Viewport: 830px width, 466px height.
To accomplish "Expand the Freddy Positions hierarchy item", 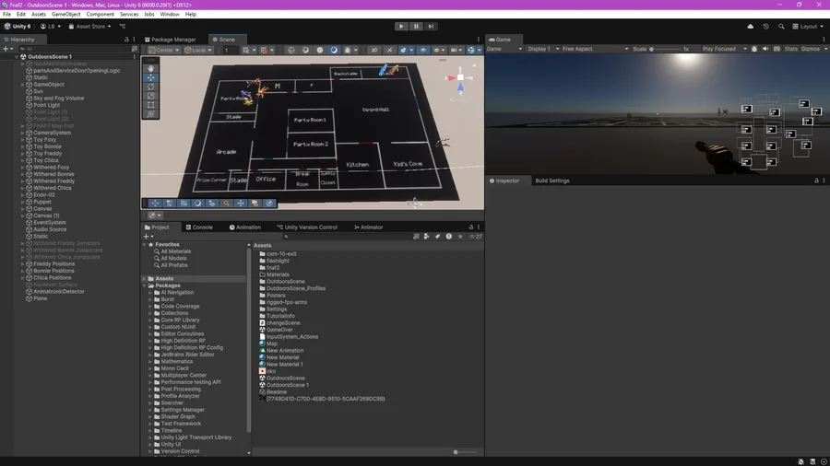I will (23, 264).
